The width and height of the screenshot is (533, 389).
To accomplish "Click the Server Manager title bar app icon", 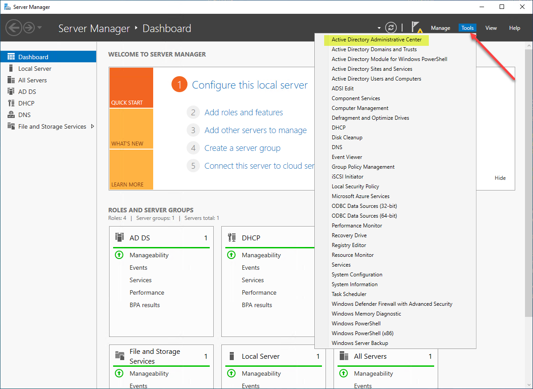I will [x=7, y=7].
